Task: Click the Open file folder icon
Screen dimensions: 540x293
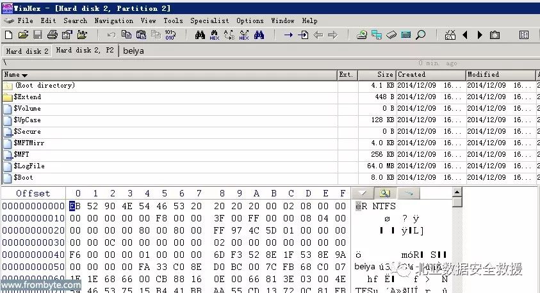Action: coord(23,35)
